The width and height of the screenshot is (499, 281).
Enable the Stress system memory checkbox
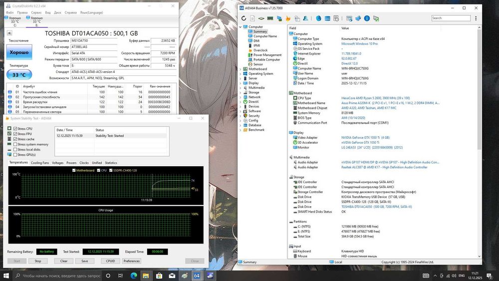click(15, 144)
